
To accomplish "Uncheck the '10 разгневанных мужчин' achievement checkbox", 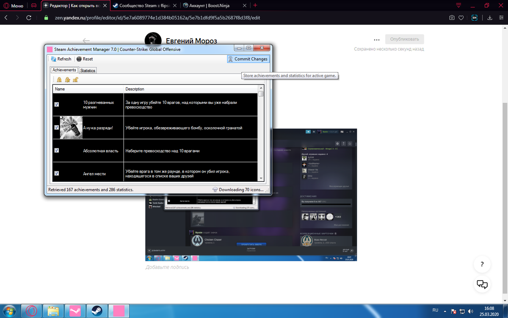I will [57, 104].
